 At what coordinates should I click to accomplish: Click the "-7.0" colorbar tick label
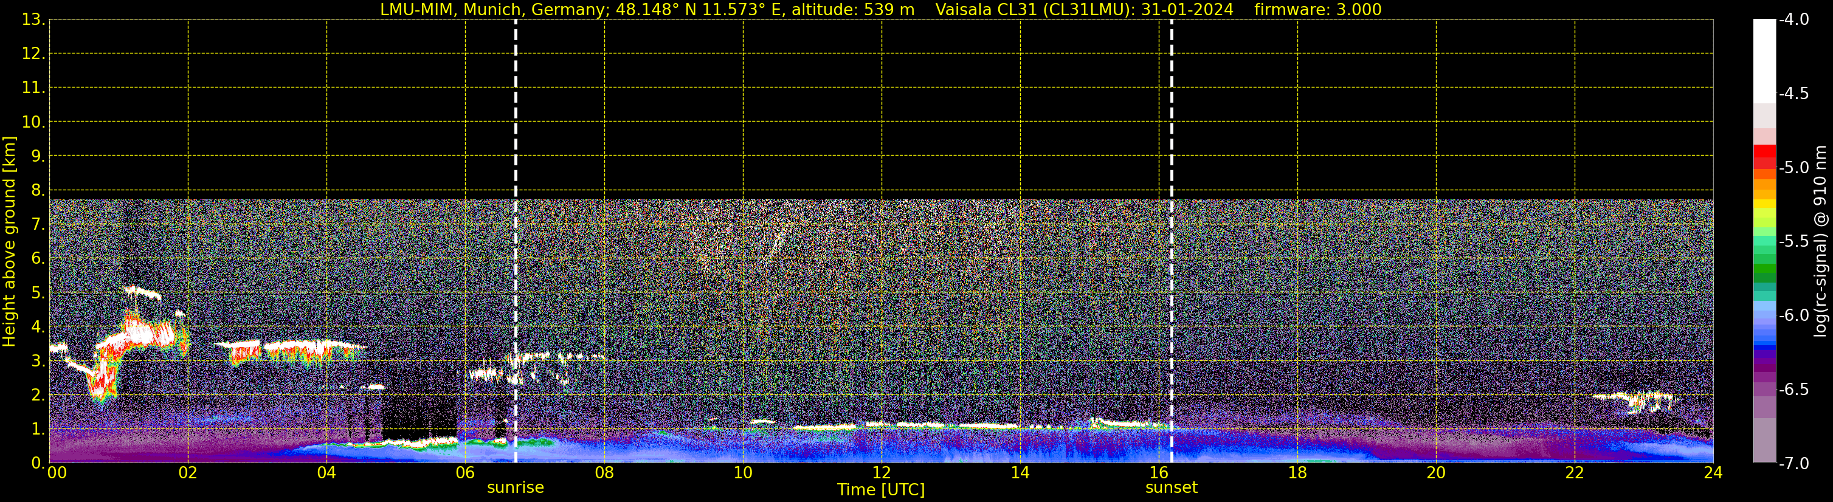1795,463
